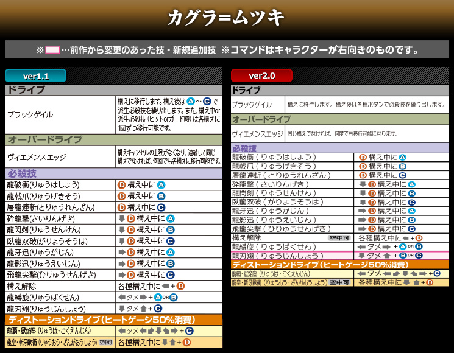
Task: Click the ver1.1 ドライブ section header
Action: [x=114, y=90]
